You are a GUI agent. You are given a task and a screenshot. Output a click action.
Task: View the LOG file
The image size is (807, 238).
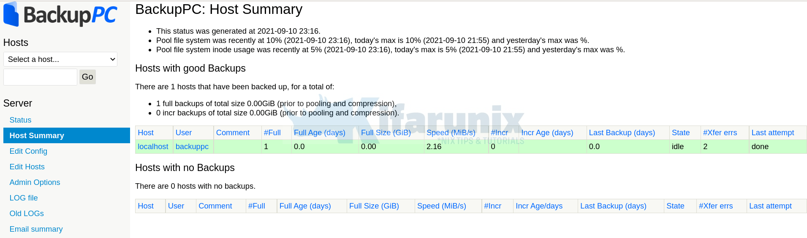click(24, 198)
